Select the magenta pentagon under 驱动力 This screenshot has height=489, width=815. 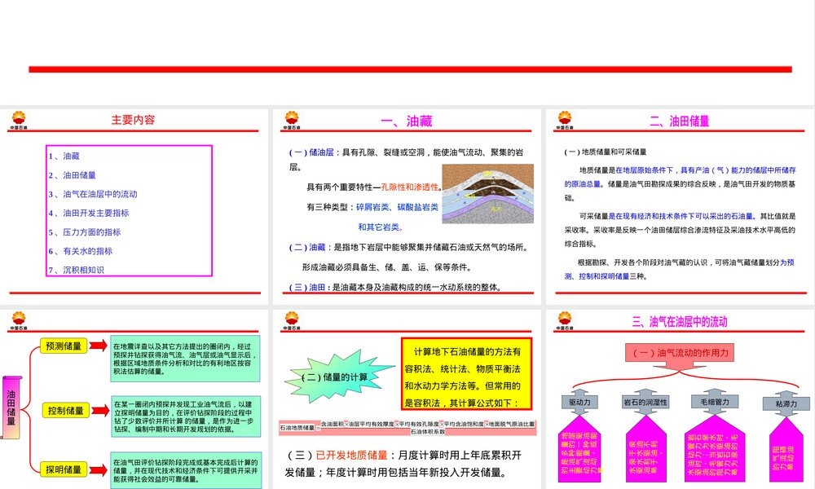pos(579,450)
